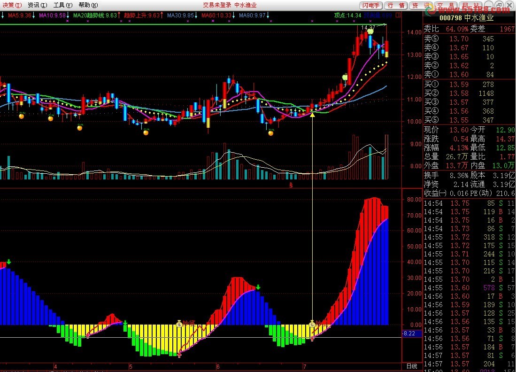Click the yellow-green ball marker near price 12.00
Screen dimensions: 516x372
(345, 77)
